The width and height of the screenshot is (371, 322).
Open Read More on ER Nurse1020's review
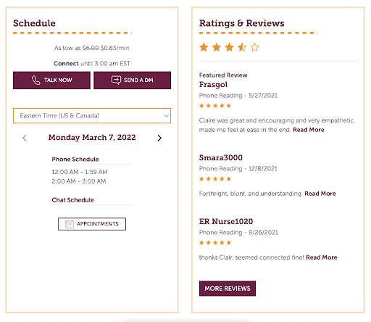pos(322,257)
